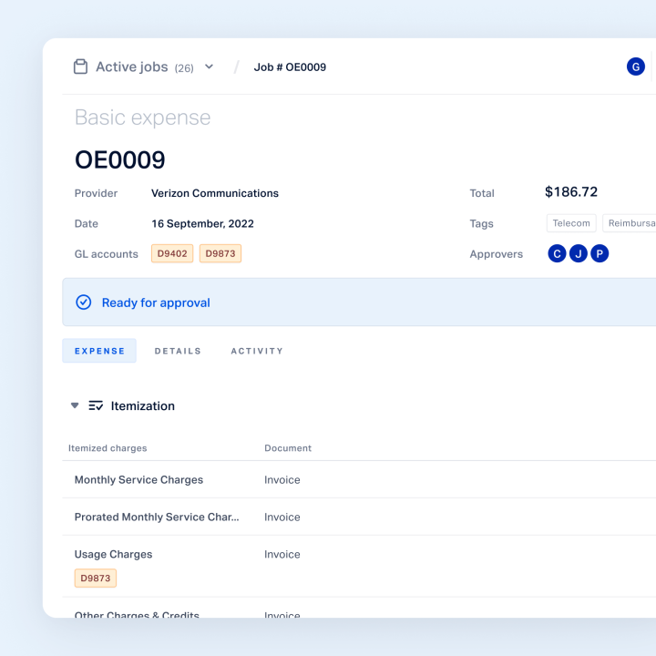656x656 pixels.
Task: Switch to the Activity tab
Action: 257,351
